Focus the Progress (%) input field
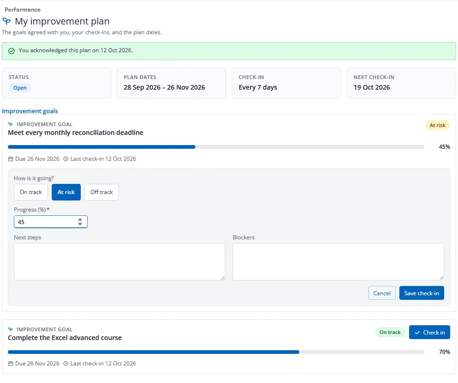The width and height of the screenshot is (458, 383). 50,222
